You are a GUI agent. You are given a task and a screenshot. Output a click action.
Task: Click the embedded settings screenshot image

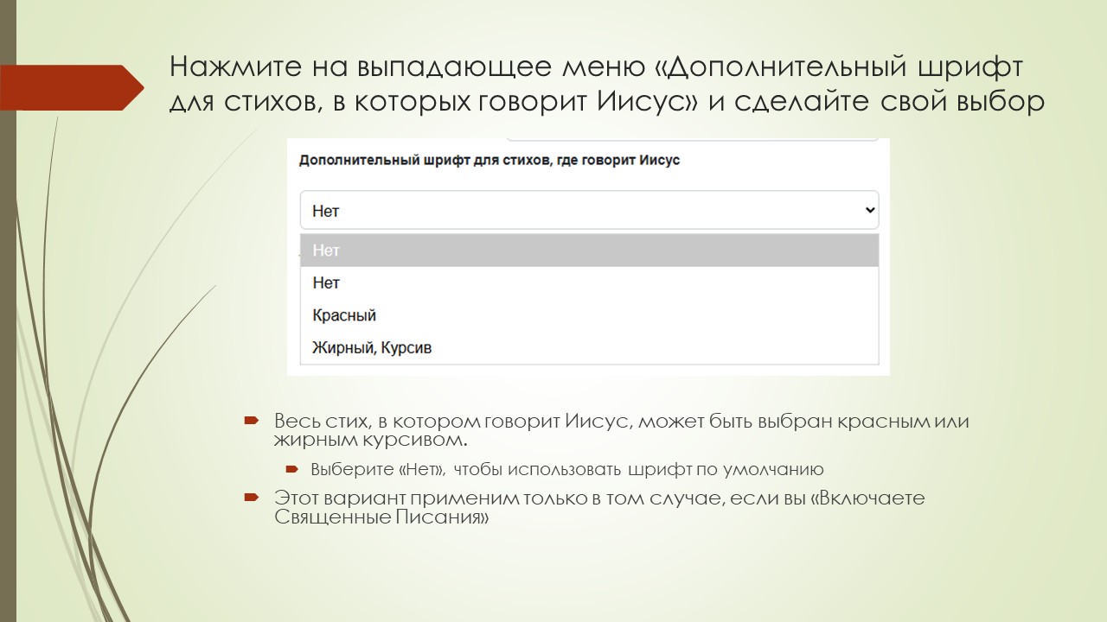(588, 255)
